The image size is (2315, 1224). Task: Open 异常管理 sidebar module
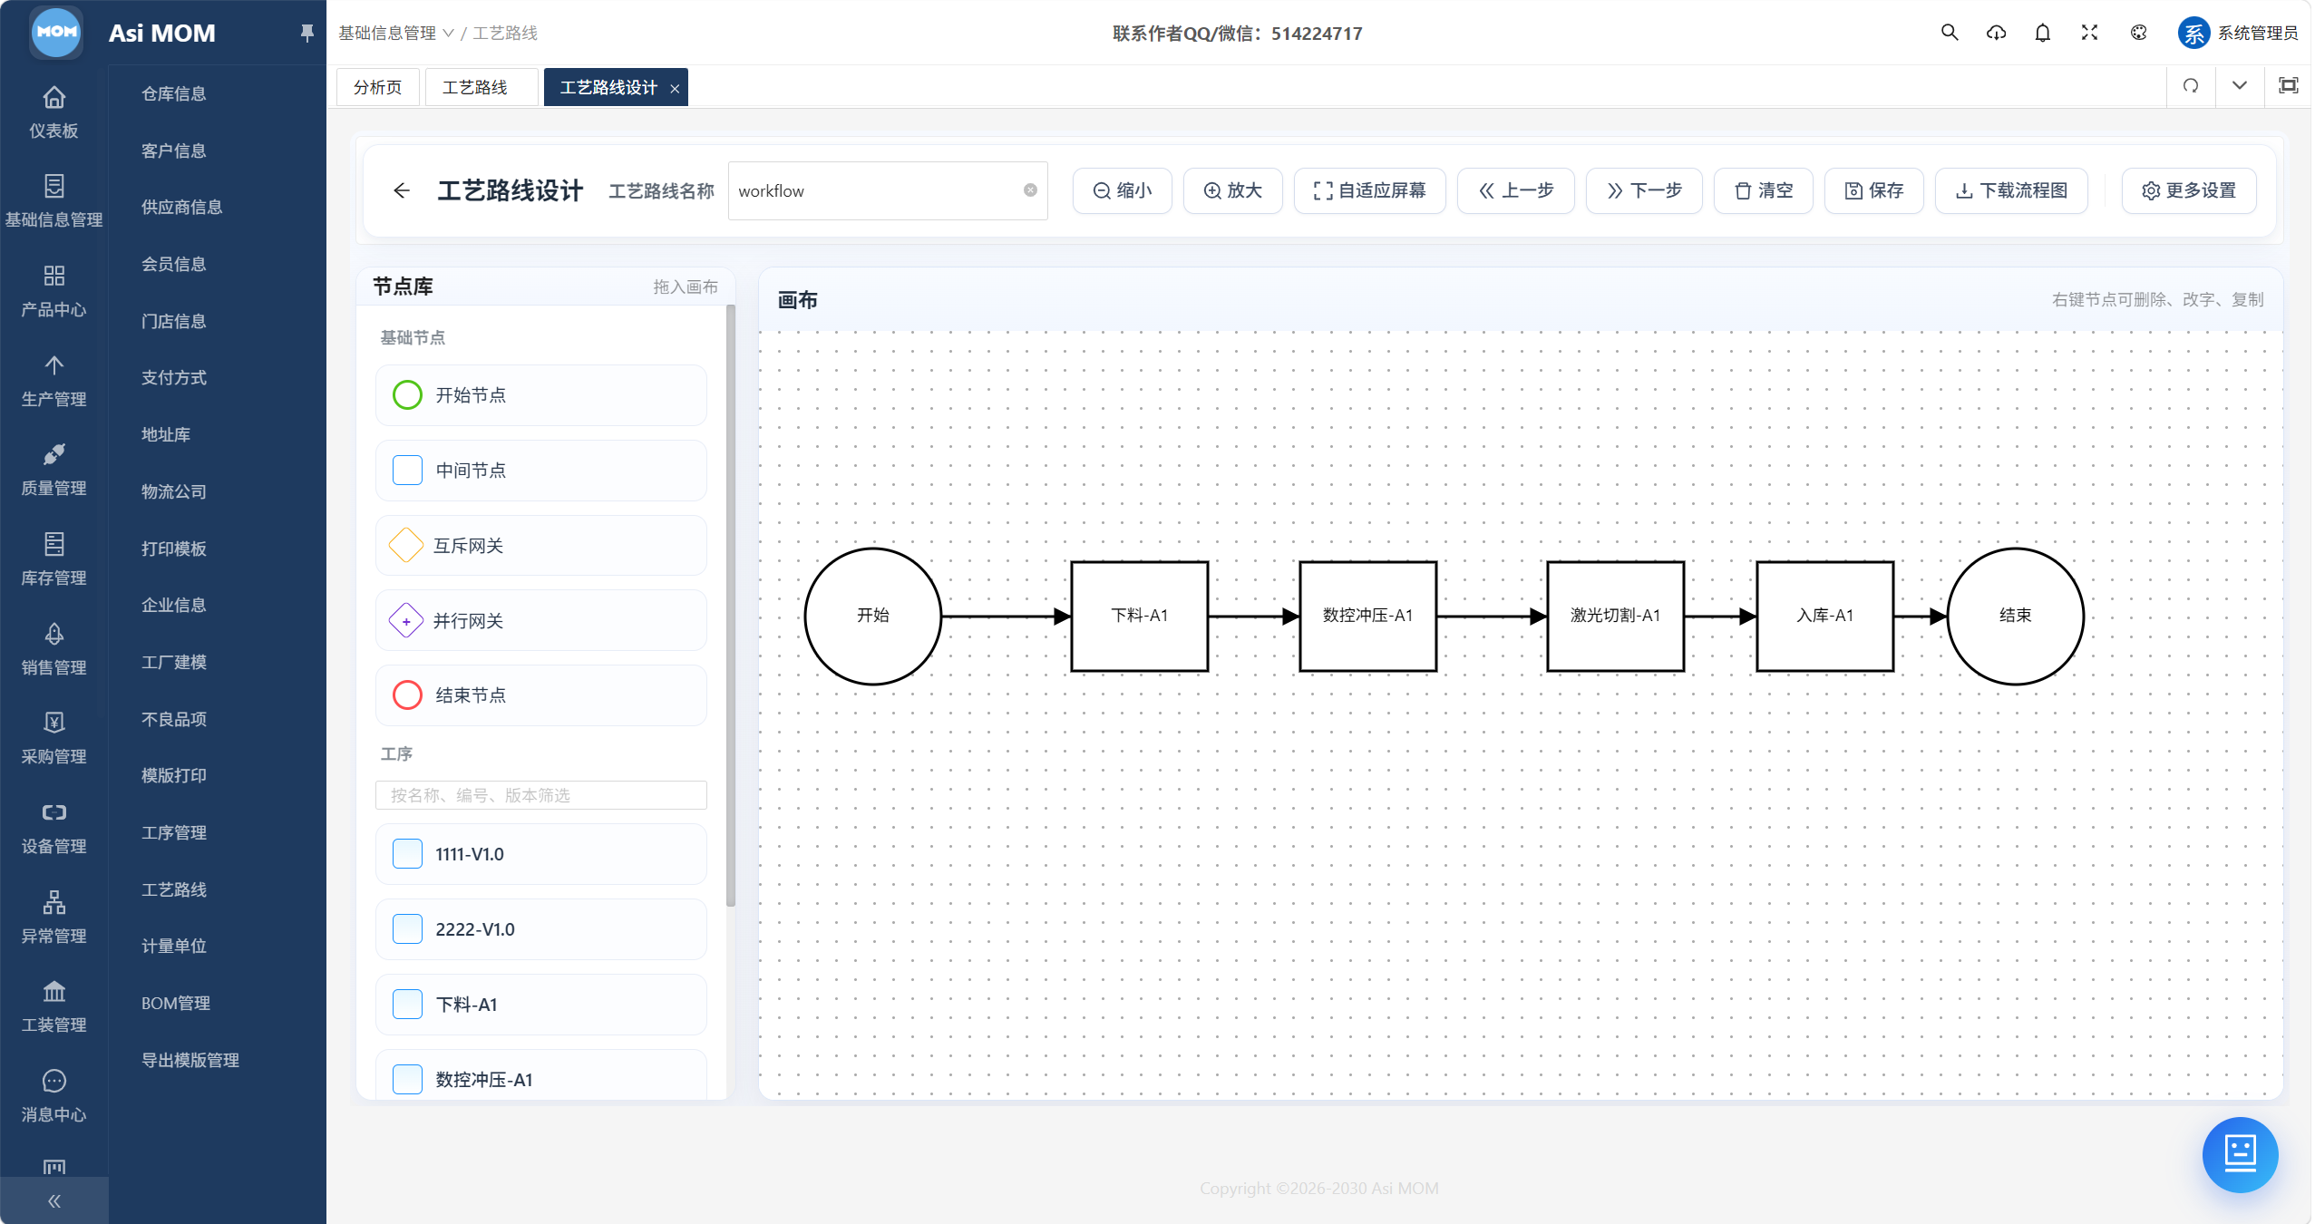(53, 917)
